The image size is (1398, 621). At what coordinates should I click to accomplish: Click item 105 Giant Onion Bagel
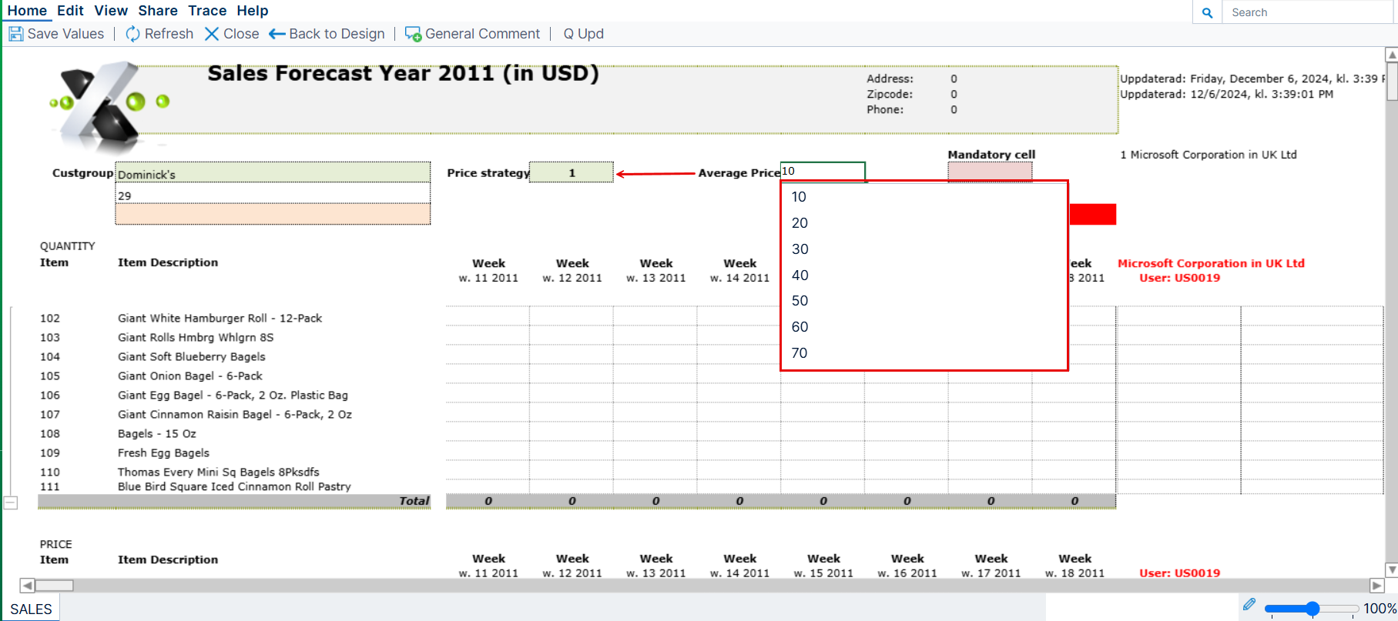click(190, 376)
